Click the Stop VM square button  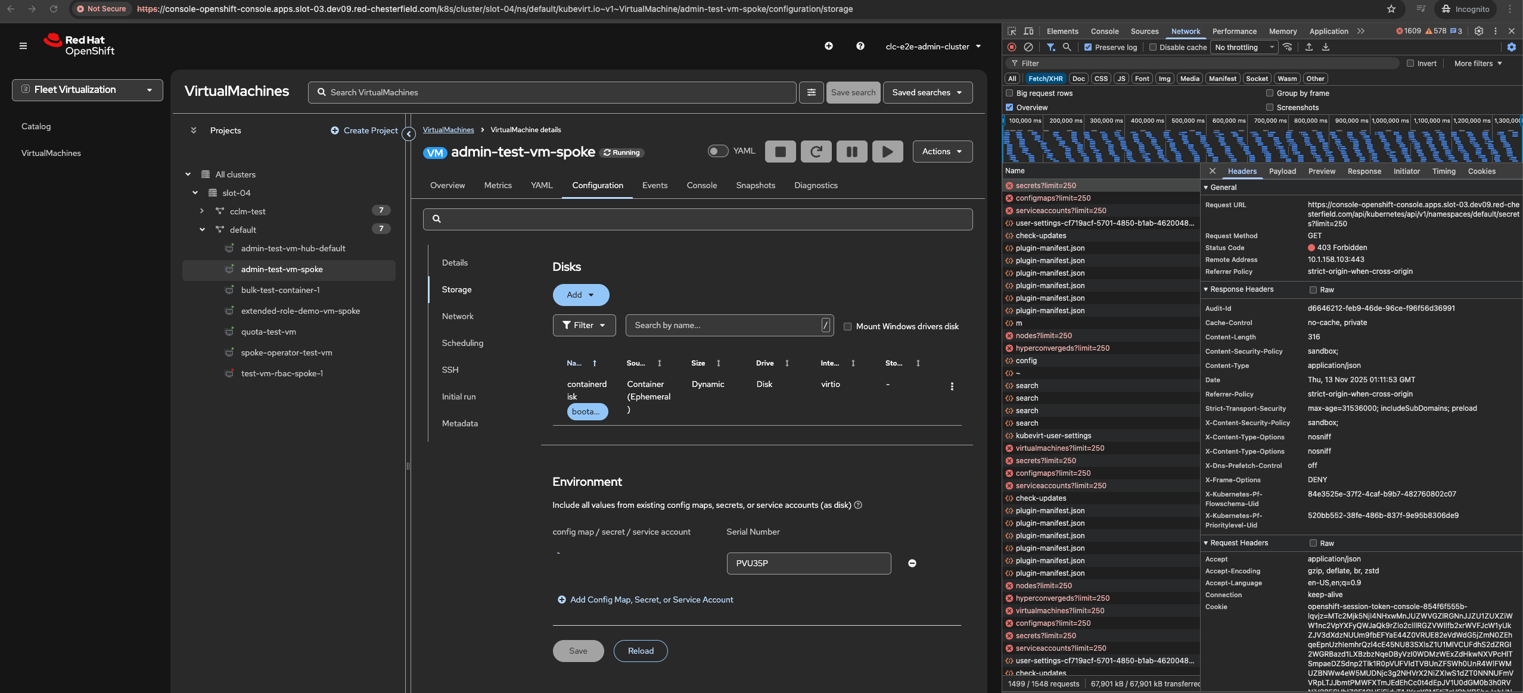pyautogui.click(x=780, y=152)
